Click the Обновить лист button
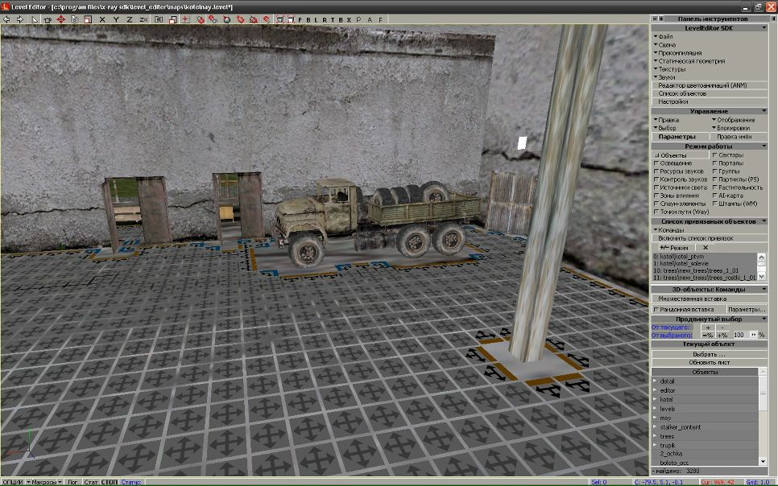 (x=709, y=362)
